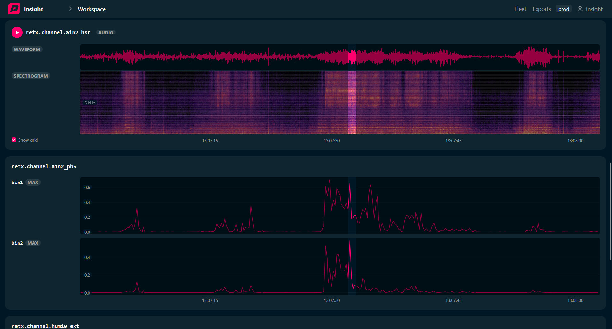This screenshot has height=329, width=612.
Task: Go to Workspace breadcrumb
Action: click(x=92, y=9)
